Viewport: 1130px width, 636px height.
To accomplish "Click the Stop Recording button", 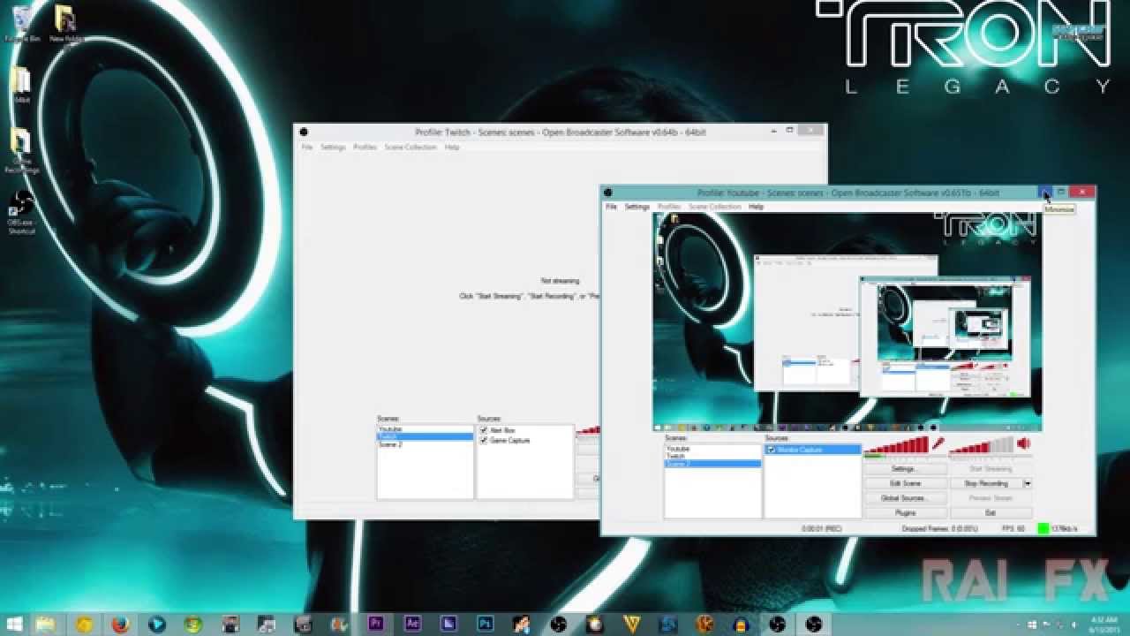I will [x=986, y=484].
